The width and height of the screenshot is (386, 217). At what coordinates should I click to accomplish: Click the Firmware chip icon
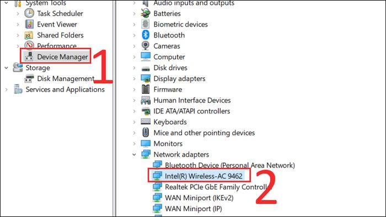[146, 89]
